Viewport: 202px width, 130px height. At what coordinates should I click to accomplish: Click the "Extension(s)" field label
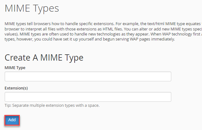[16, 88]
